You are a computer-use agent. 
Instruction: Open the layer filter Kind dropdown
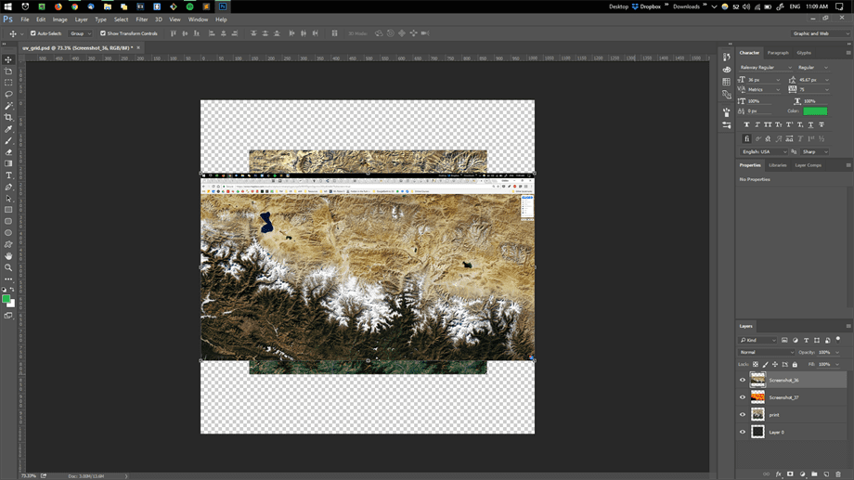pyautogui.click(x=757, y=340)
